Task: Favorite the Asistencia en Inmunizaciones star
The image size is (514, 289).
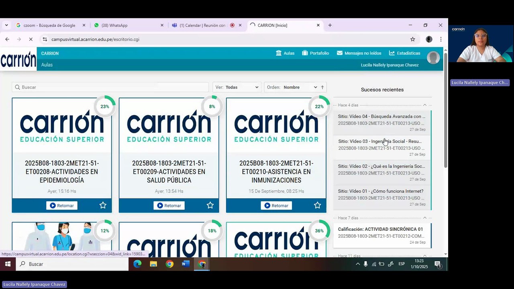Action: (317, 206)
